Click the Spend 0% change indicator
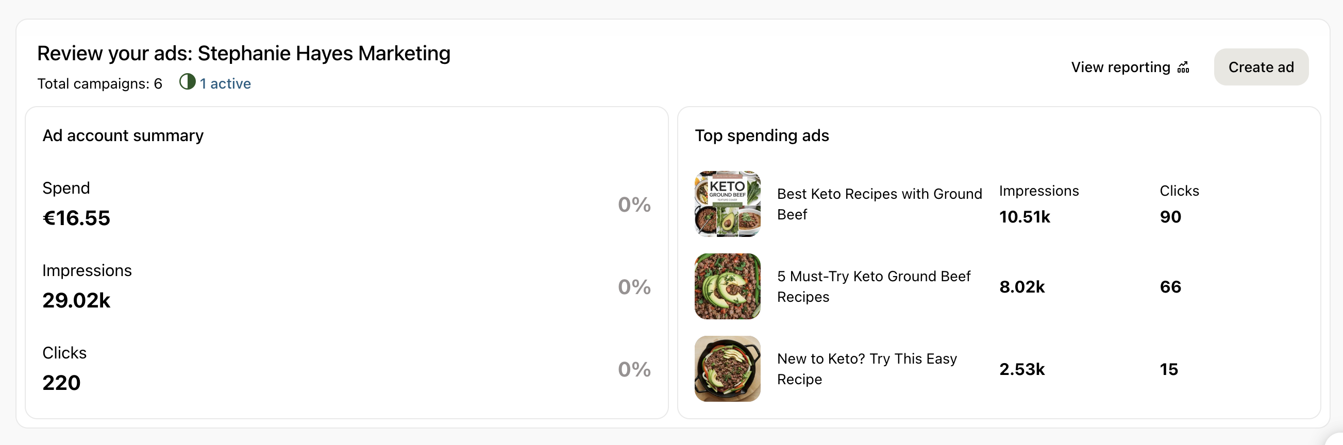 click(634, 204)
